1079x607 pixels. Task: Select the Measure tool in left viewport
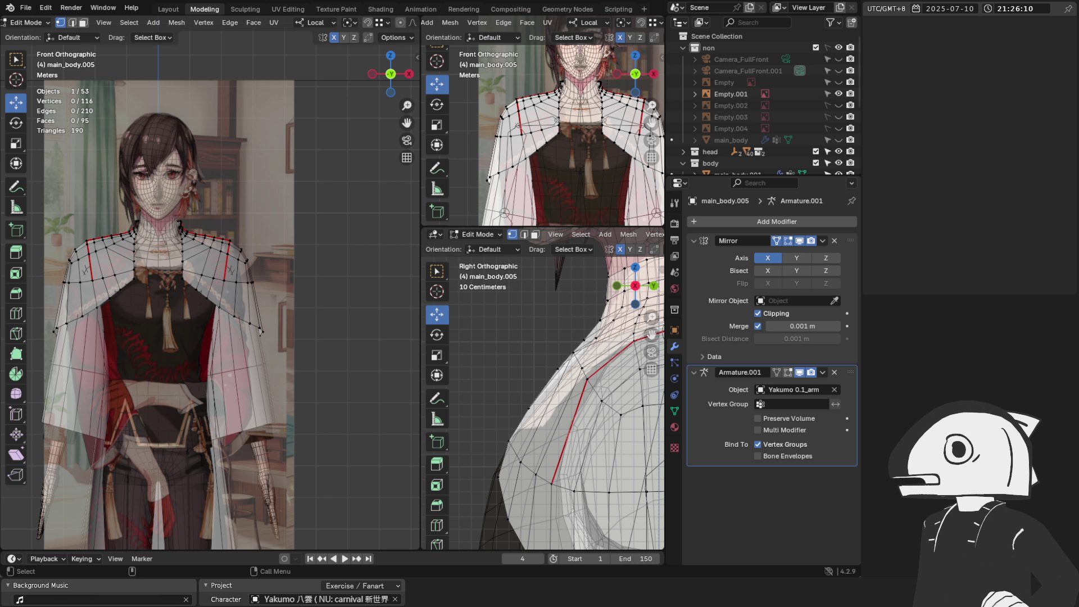[16, 207]
